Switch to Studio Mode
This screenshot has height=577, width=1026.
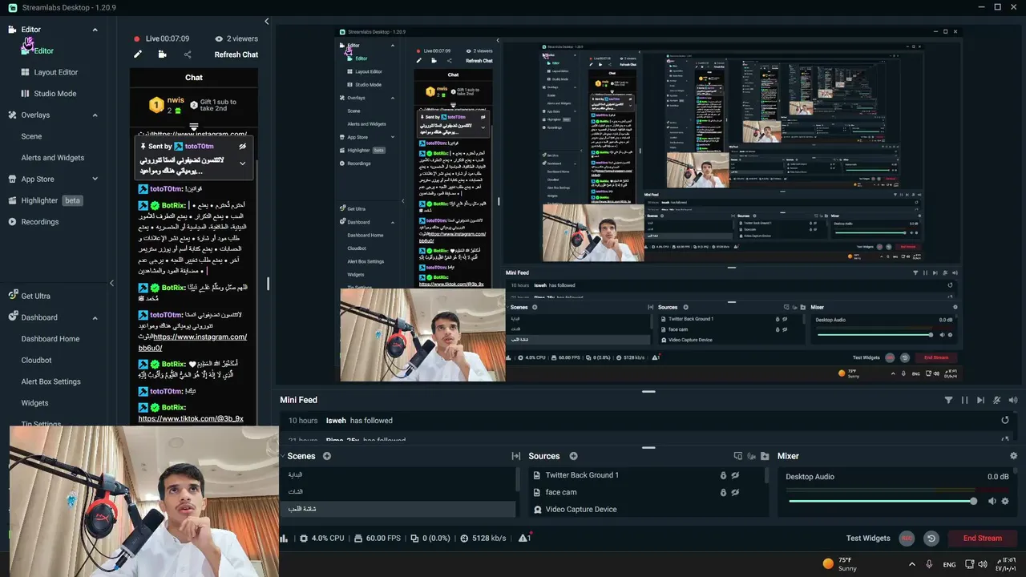pyautogui.click(x=55, y=94)
